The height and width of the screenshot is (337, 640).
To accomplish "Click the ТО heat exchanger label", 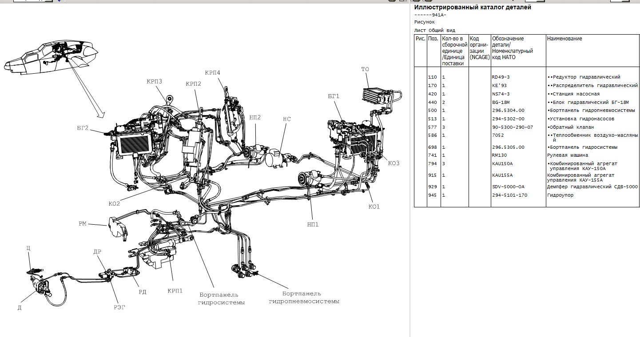I will coord(365,69).
